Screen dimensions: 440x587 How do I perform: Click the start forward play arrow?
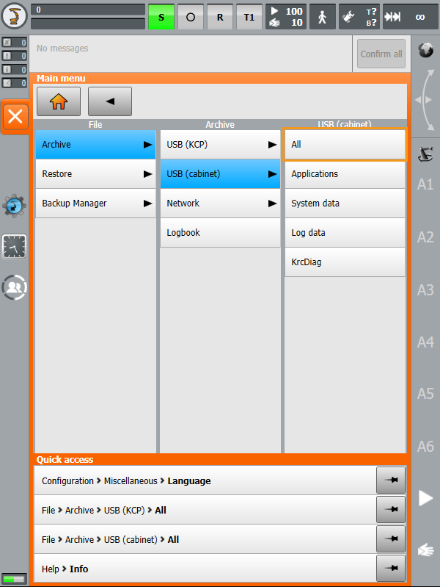coord(425,498)
